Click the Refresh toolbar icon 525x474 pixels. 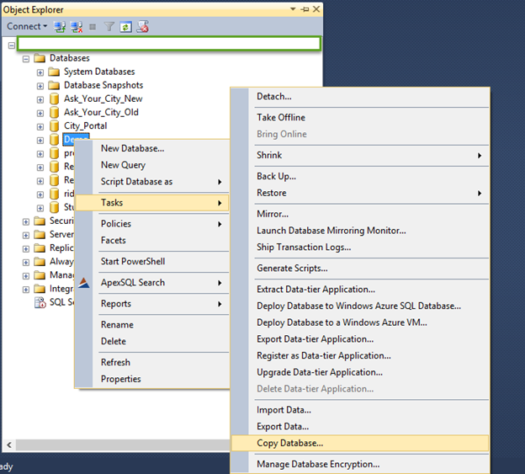(126, 27)
